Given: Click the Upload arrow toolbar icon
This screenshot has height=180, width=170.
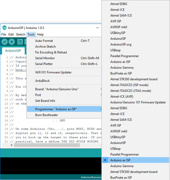Looking at the screenshot, I should click(12, 42).
